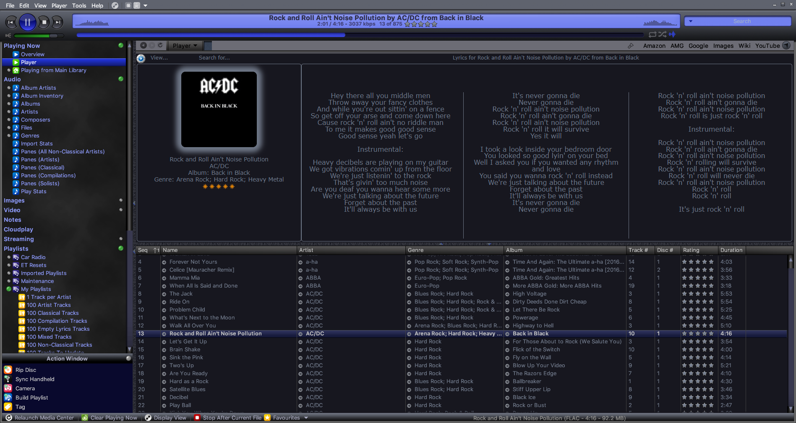Open the Player menu

[x=59, y=5]
